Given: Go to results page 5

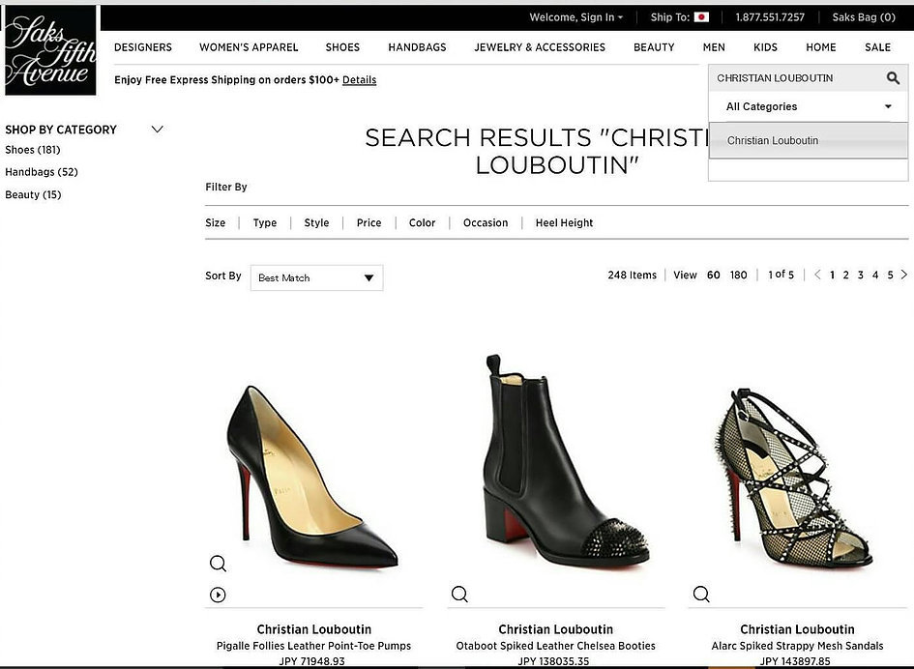Looking at the screenshot, I should pos(890,276).
